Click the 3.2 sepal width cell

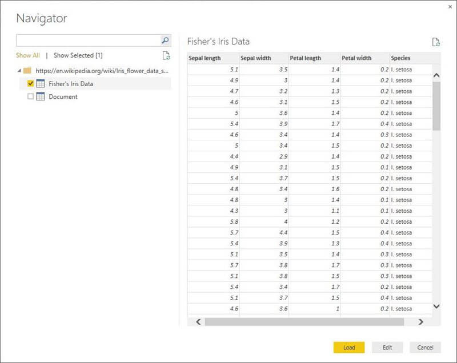pyautogui.click(x=264, y=91)
